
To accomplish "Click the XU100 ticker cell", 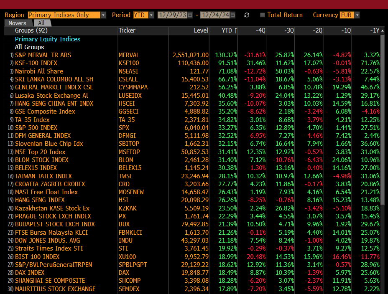I will pos(127,256).
